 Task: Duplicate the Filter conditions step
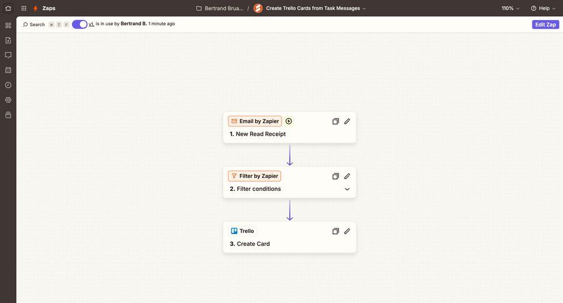coord(336,176)
